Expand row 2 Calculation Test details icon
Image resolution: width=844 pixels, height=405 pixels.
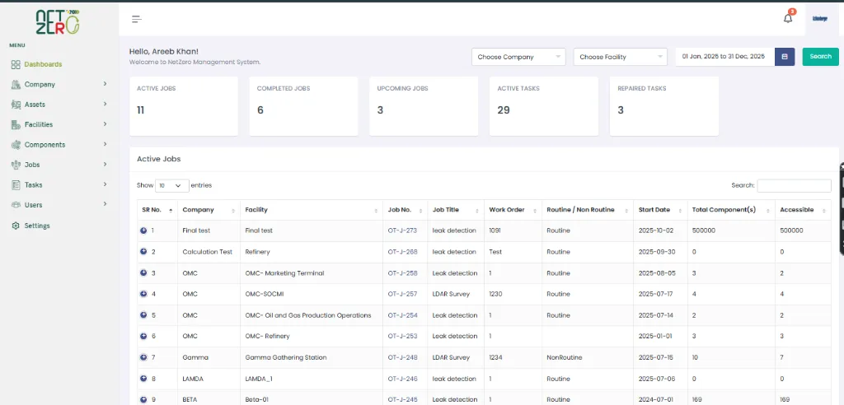coord(143,252)
